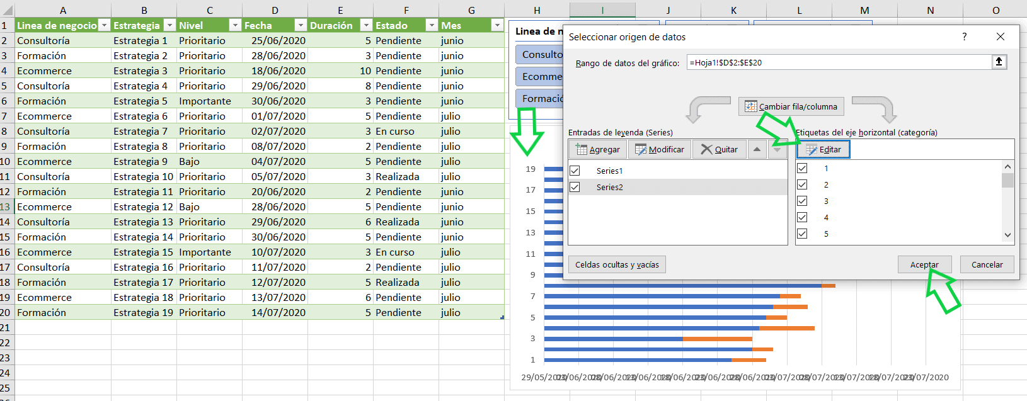Select the Bajo cell in row 10

(x=209, y=161)
